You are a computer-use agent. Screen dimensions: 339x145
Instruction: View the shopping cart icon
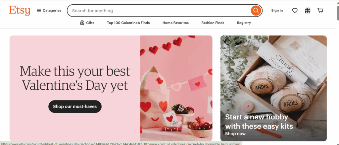coord(320,11)
